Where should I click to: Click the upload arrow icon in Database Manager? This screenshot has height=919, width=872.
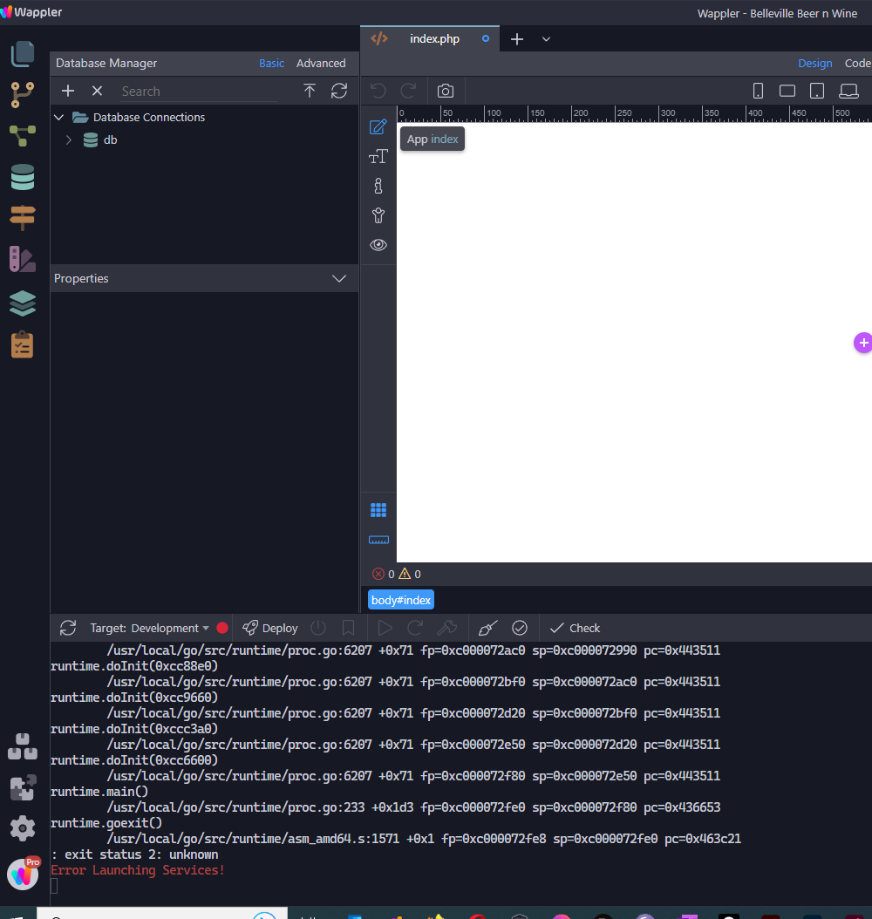310,91
